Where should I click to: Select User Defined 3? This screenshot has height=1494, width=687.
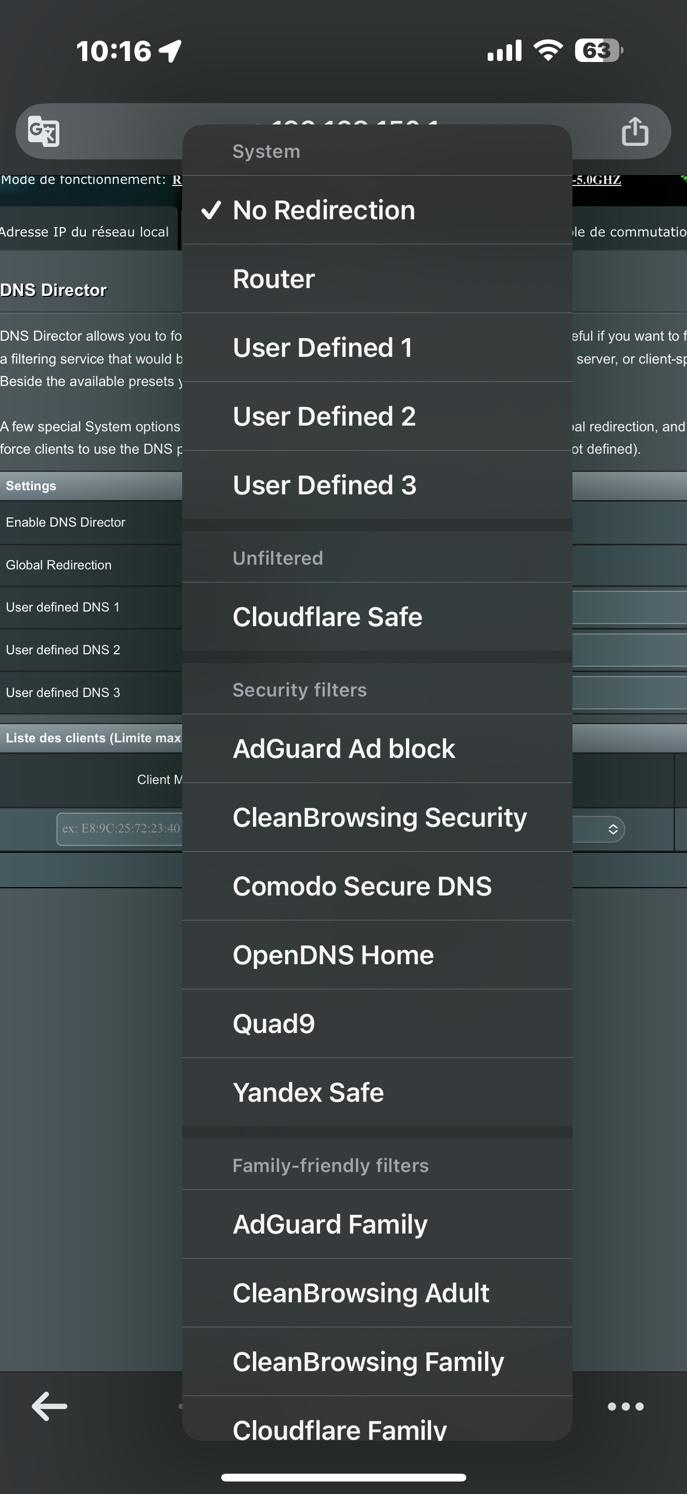[x=377, y=485]
